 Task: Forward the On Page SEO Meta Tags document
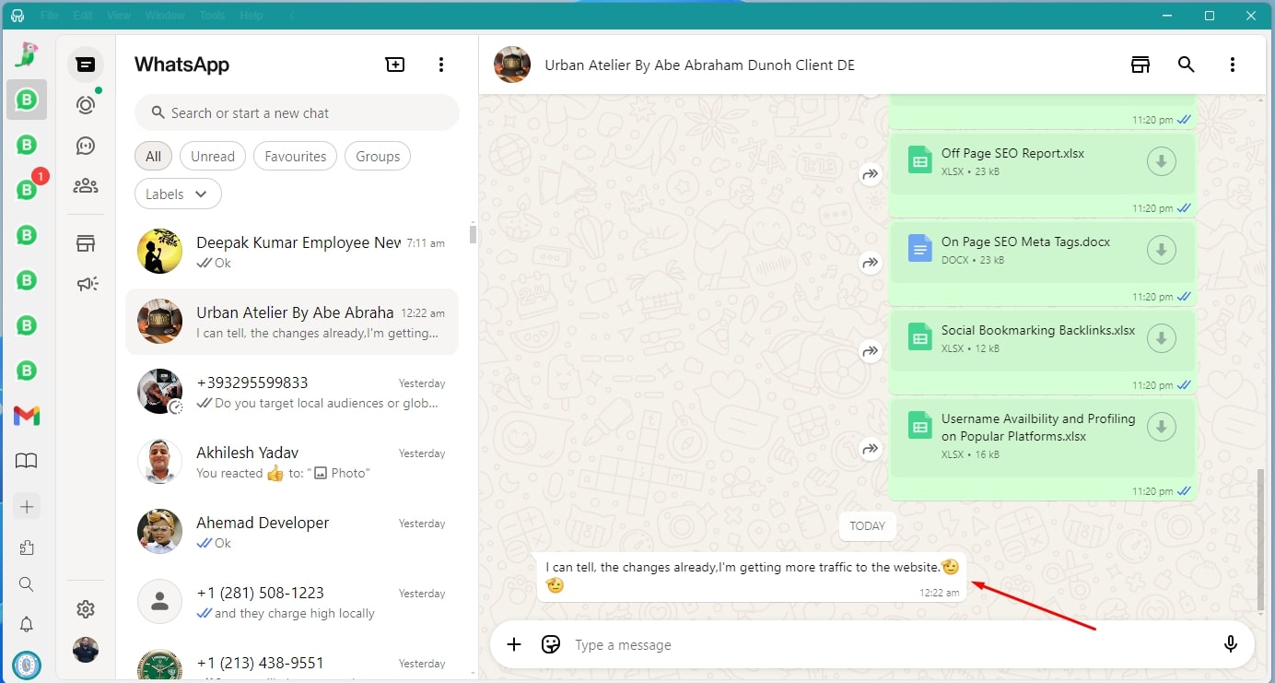coord(871,263)
